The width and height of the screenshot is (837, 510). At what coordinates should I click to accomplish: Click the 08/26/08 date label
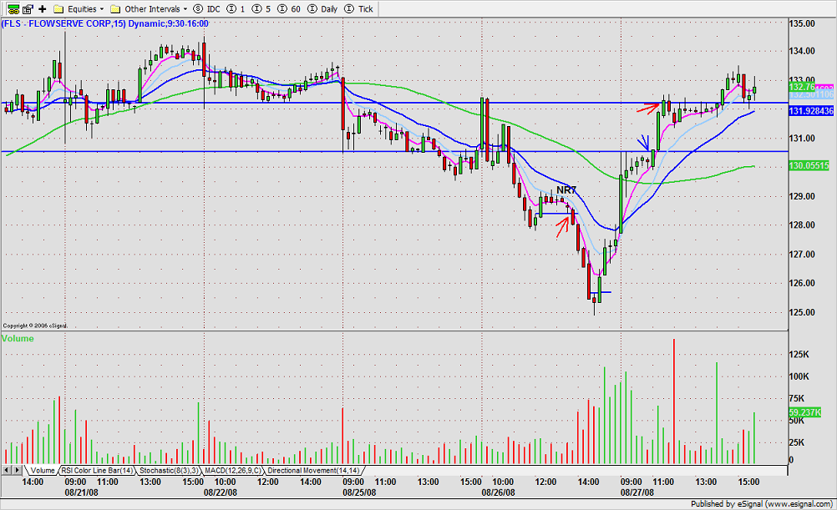tap(498, 492)
